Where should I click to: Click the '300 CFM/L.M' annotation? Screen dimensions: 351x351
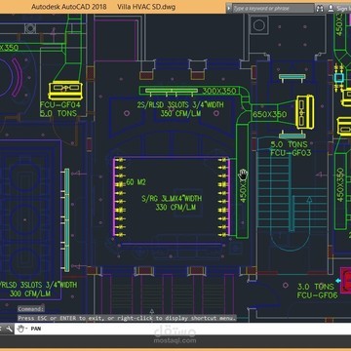[x=30, y=293]
